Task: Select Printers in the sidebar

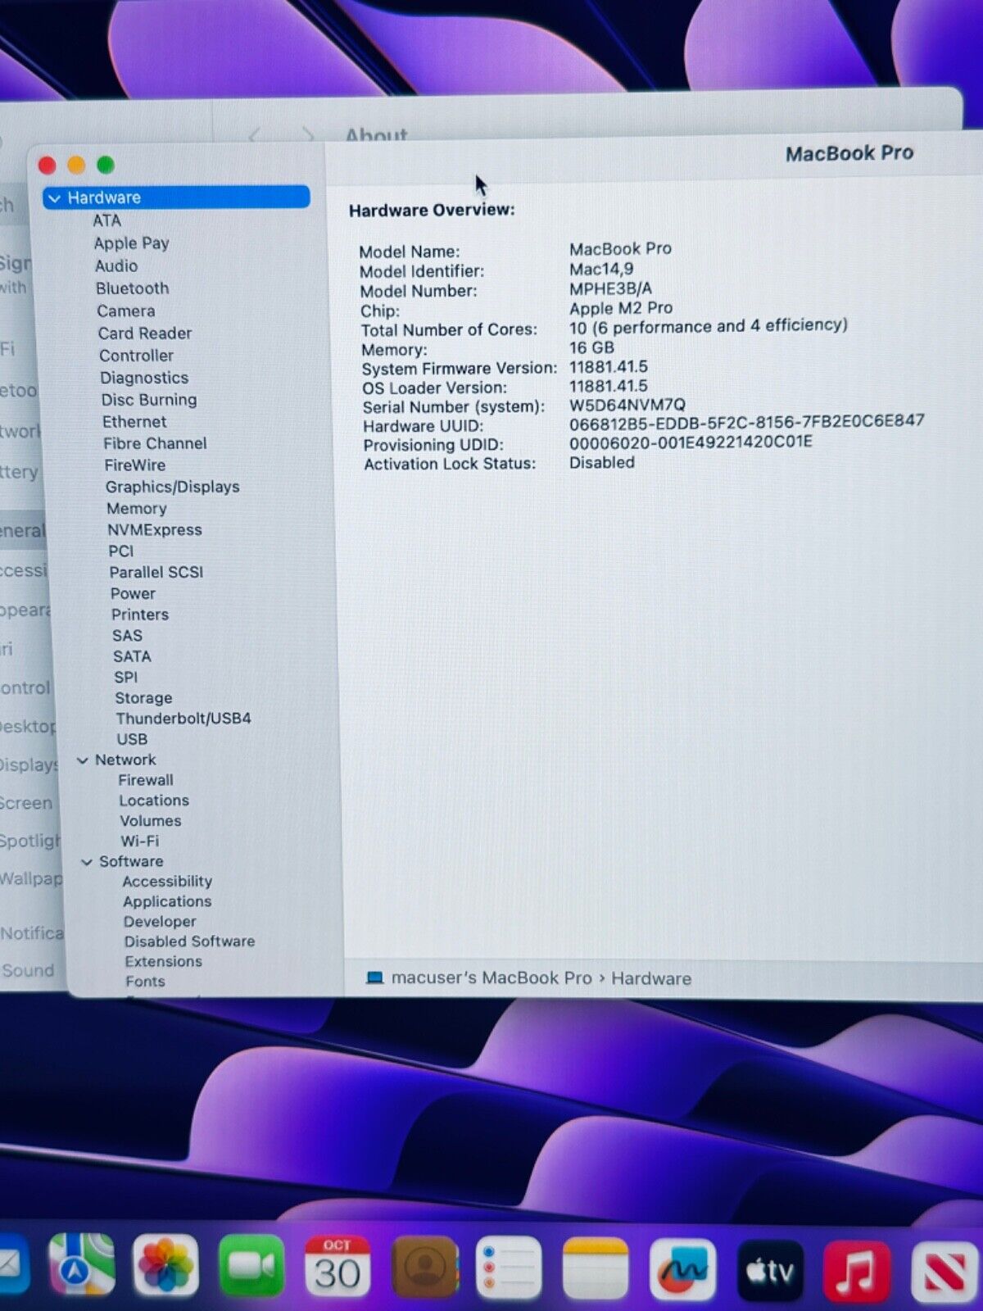Action: (140, 615)
